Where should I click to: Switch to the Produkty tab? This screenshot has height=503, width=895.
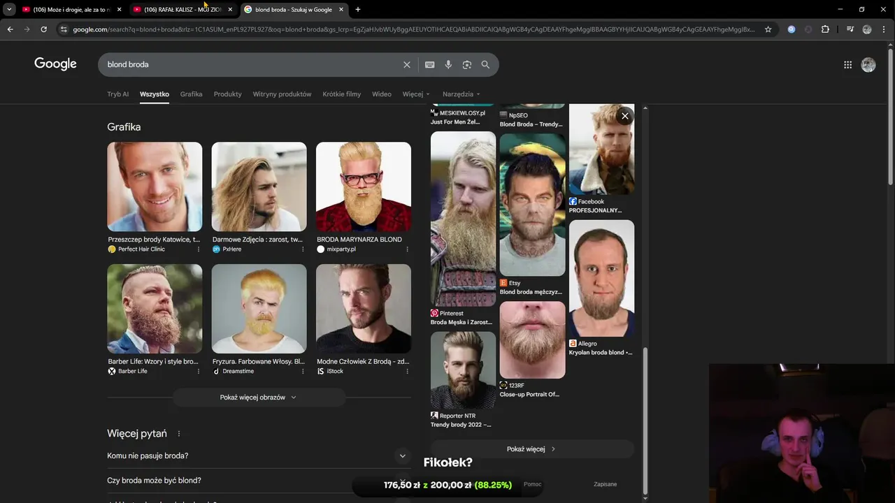click(x=227, y=94)
